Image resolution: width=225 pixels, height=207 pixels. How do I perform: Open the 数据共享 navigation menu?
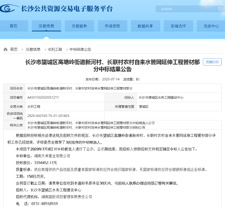coord(145,26)
